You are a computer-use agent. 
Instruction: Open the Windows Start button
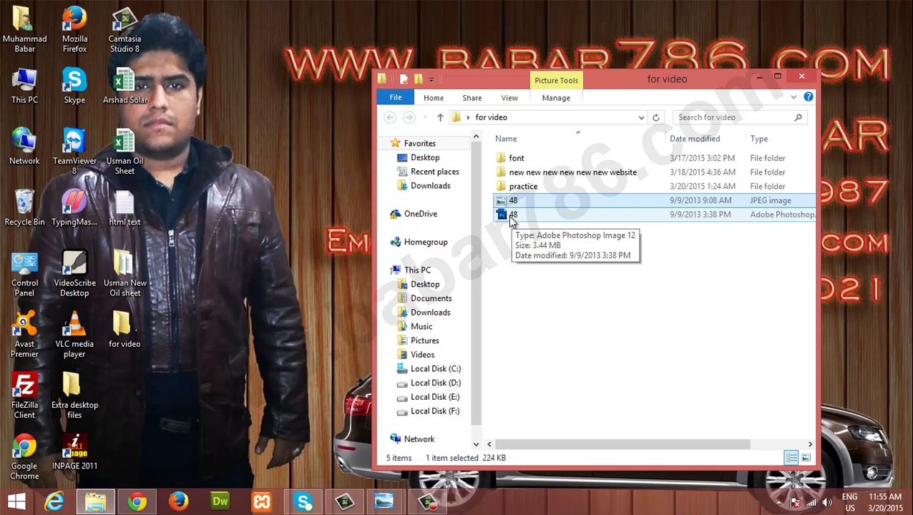coord(16,502)
